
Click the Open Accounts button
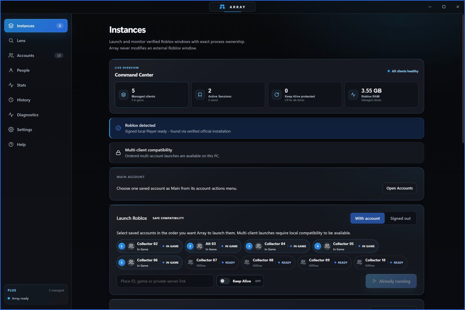point(399,188)
